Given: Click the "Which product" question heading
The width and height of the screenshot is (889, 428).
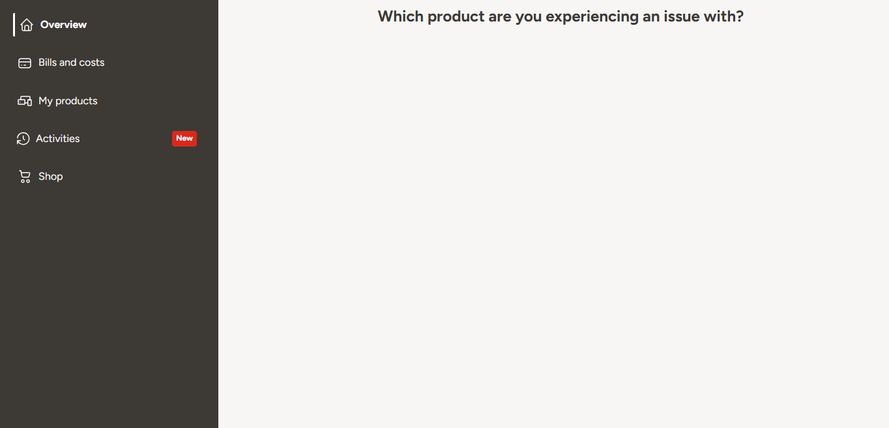Looking at the screenshot, I should (561, 16).
